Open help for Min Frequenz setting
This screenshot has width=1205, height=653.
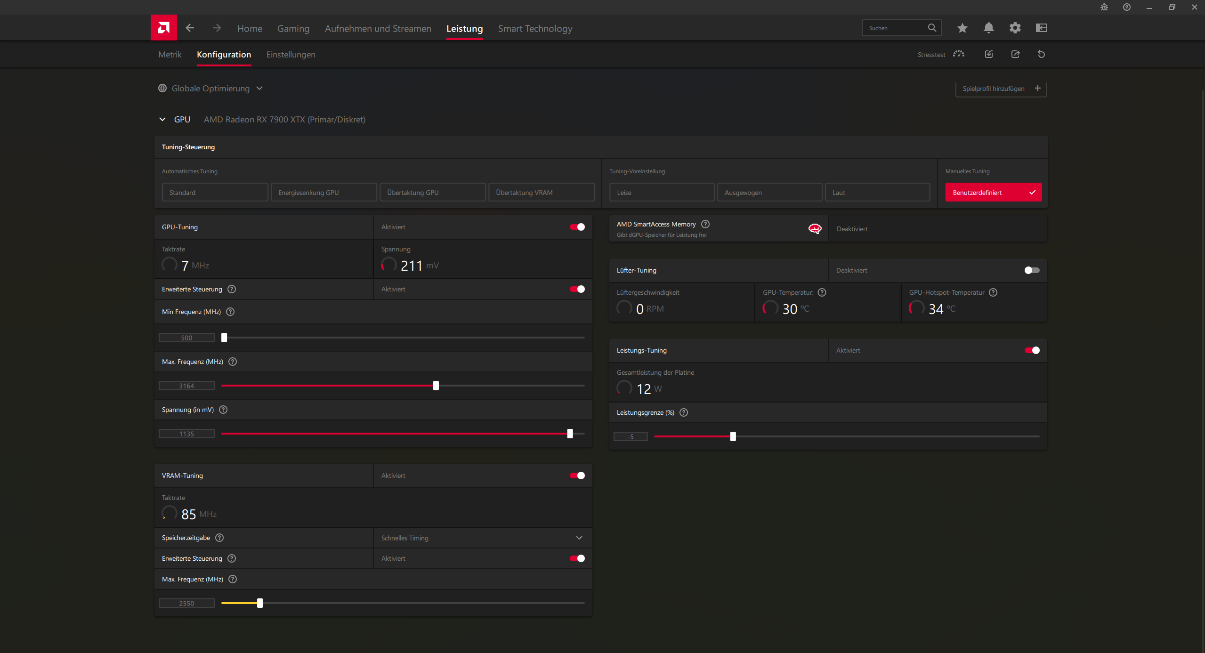click(x=230, y=312)
